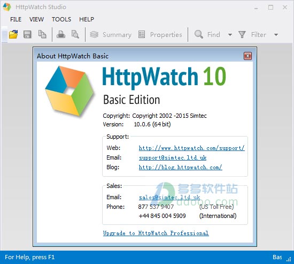Click the Find toolbar button

tap(207, 35)
